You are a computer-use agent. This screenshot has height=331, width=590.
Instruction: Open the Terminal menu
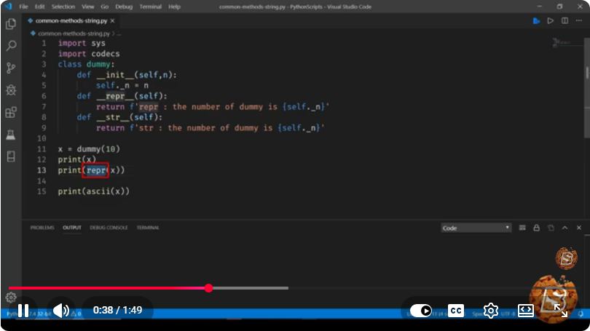pyautogui.click(x=151, y=7)
